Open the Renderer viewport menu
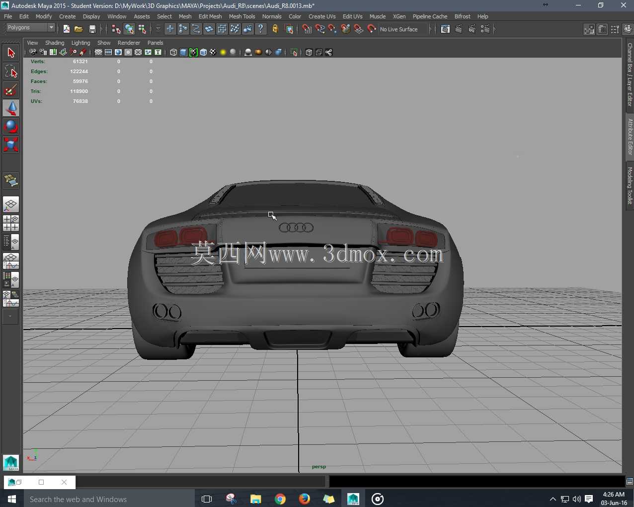Screen dimensions: 634x507 (x=129, y=43)
